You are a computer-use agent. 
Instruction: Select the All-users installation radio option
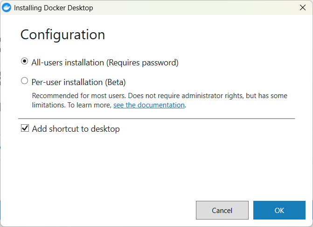[x=25, y=61]
